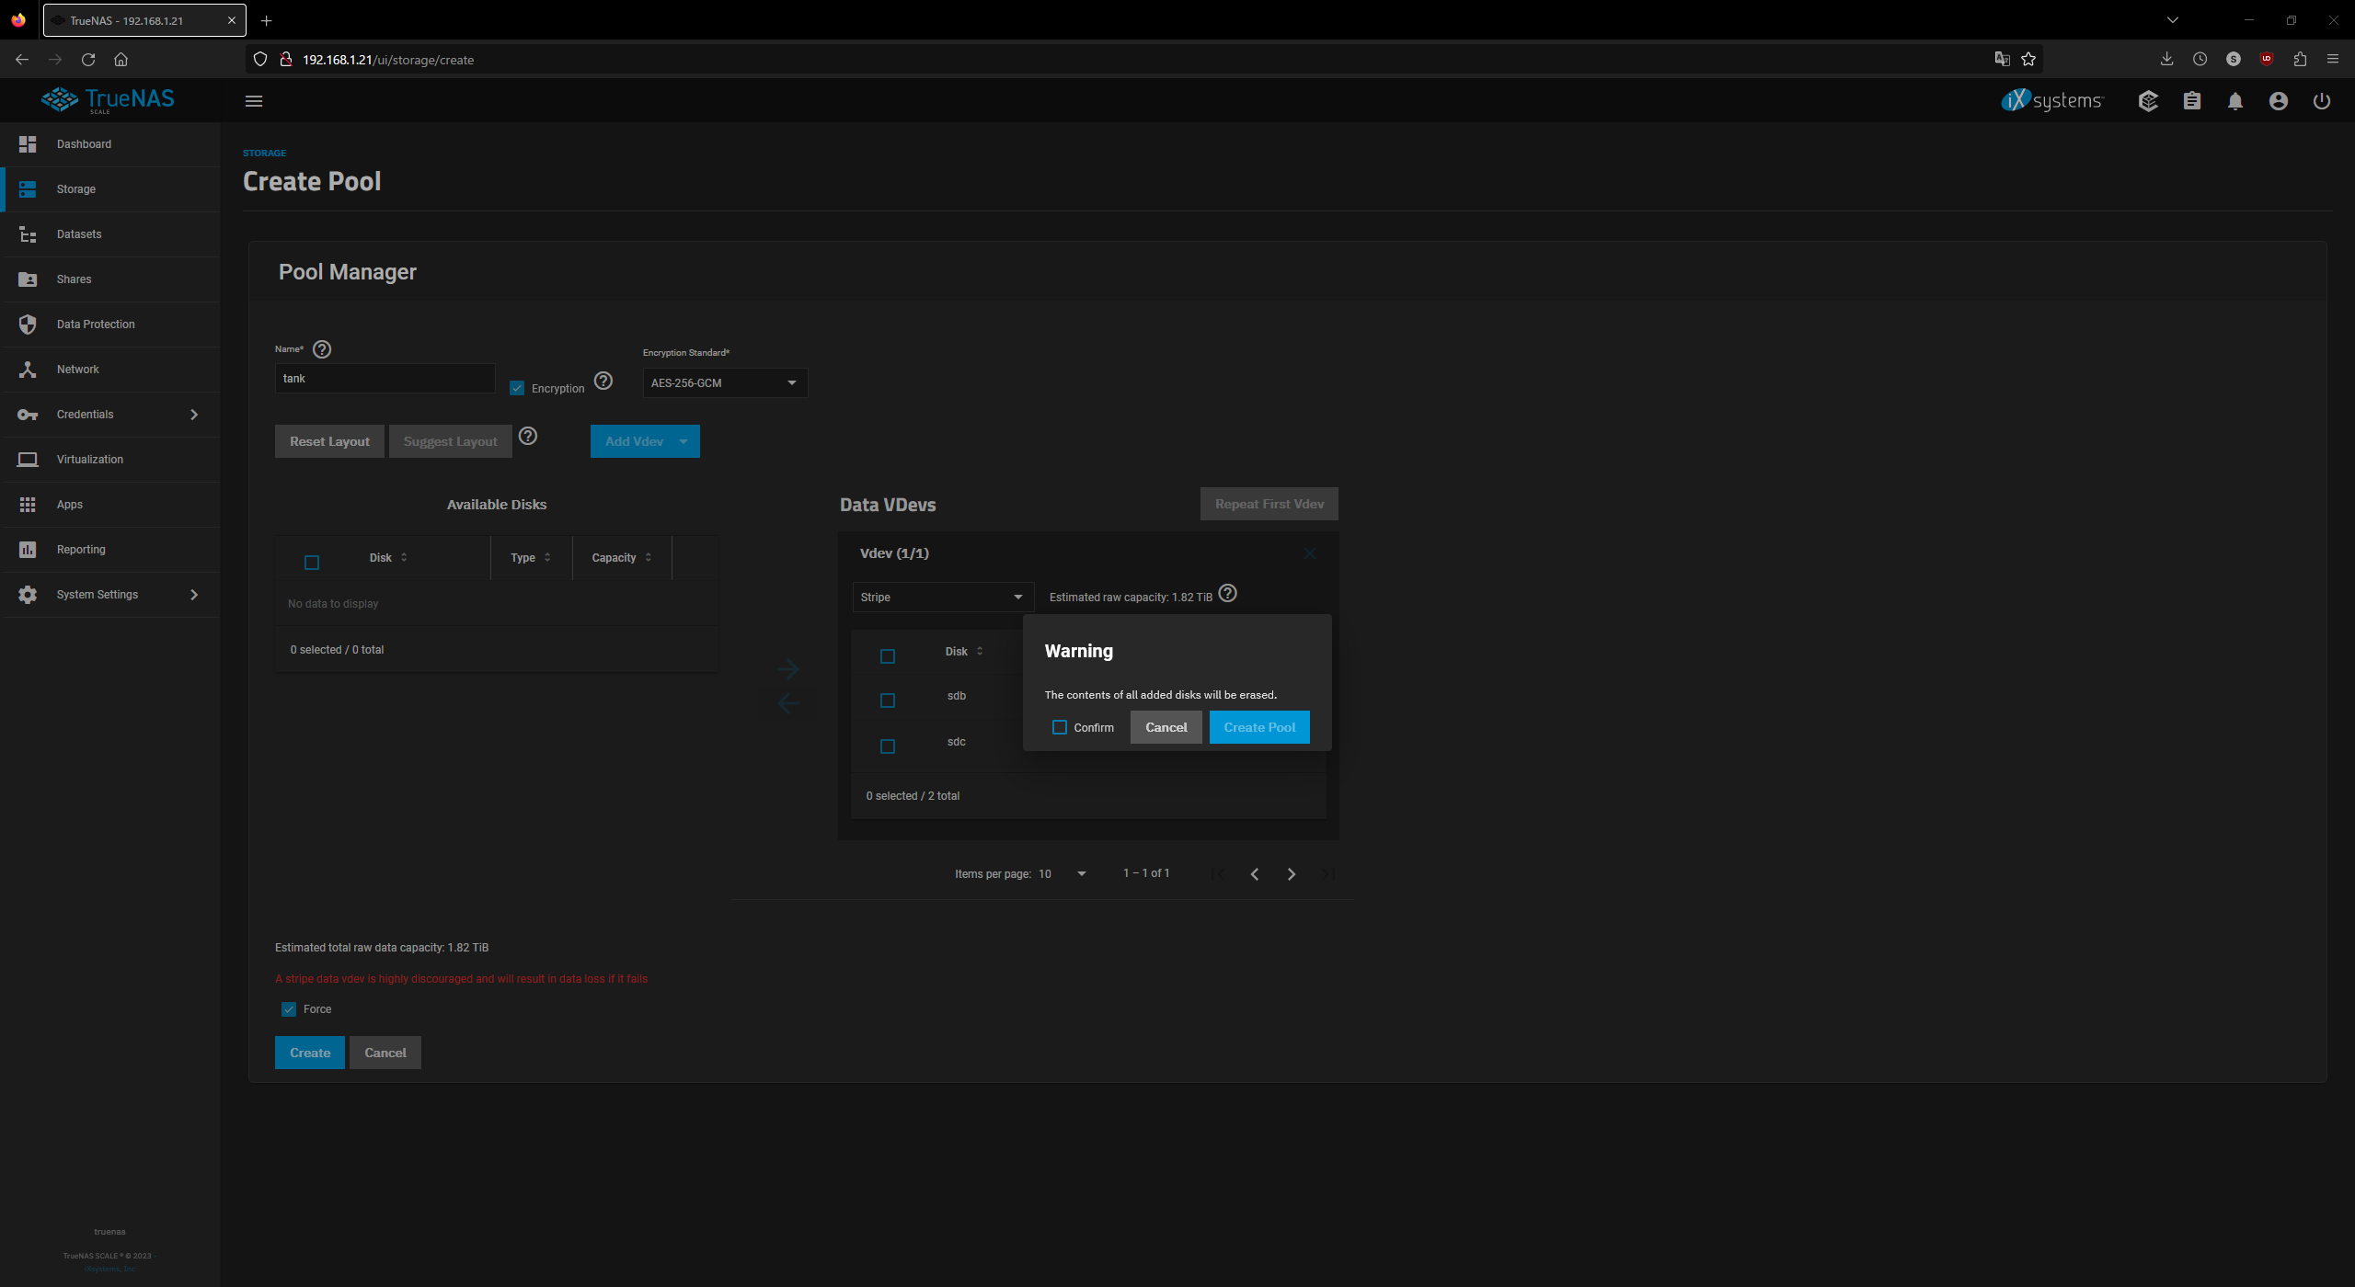Open the power menu icon
This screenshot has height=1287, width=2355.
tap(2322, 101)
